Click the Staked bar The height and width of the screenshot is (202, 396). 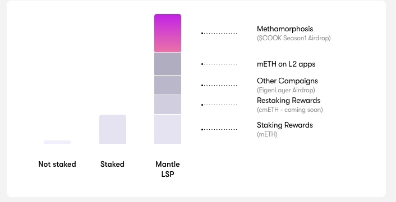113,129
